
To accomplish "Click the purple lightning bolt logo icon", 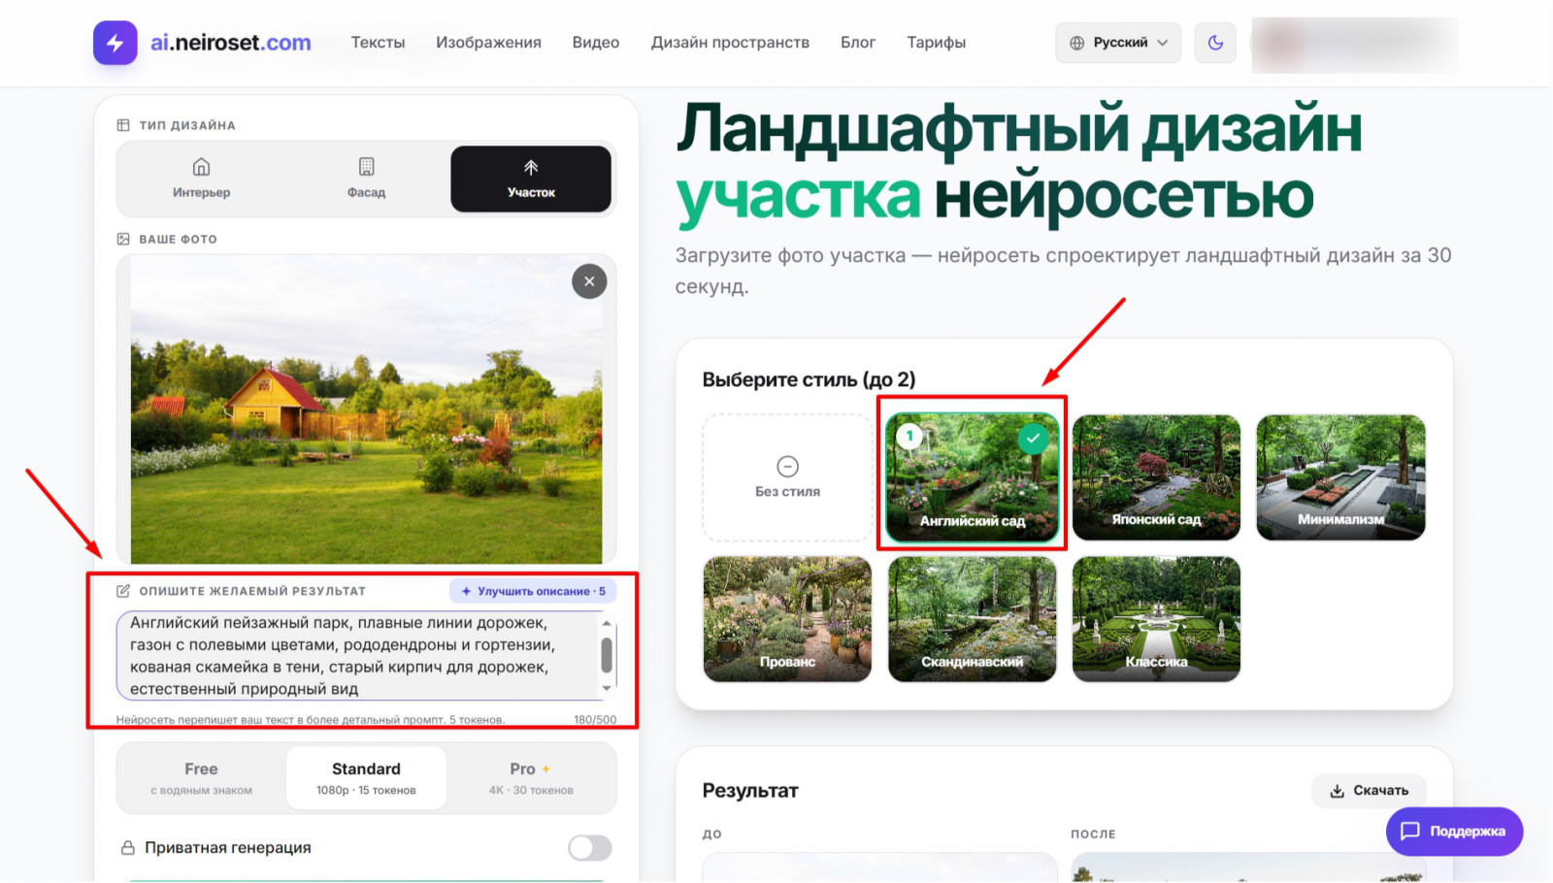I will 115,43.
